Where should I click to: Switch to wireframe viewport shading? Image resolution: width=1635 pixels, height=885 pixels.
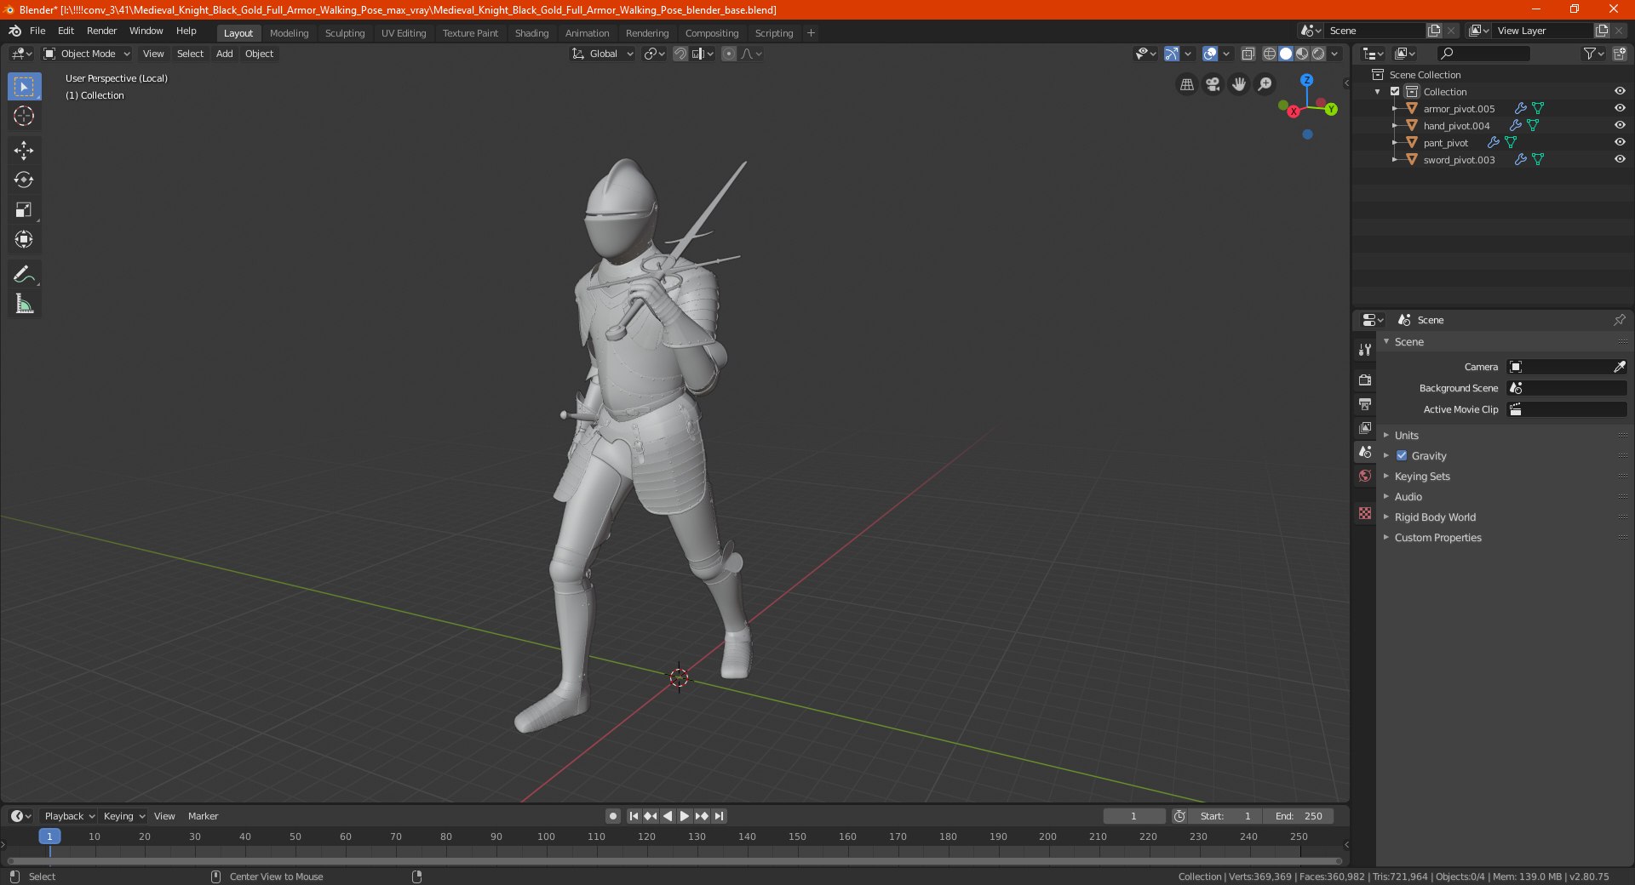click(1270, 54)
